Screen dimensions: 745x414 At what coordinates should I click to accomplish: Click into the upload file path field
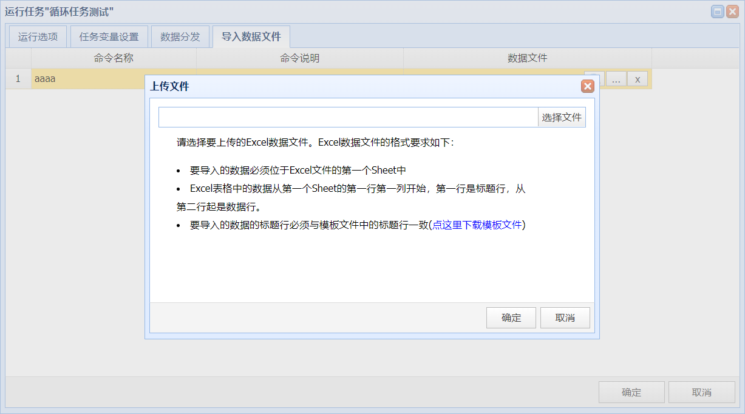click(x=349, y=117)
